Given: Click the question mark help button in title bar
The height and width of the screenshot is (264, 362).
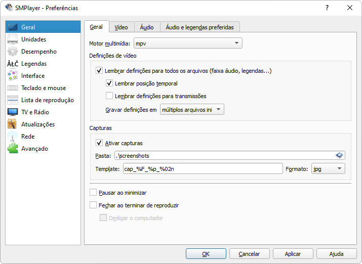Looking at the screenshot, I should pyautogui.click(x=327, y=8).
